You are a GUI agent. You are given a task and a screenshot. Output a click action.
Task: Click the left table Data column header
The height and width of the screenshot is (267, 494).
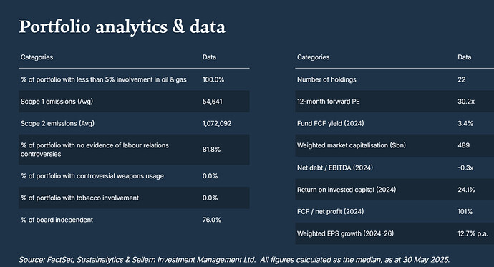pos(209,57)
